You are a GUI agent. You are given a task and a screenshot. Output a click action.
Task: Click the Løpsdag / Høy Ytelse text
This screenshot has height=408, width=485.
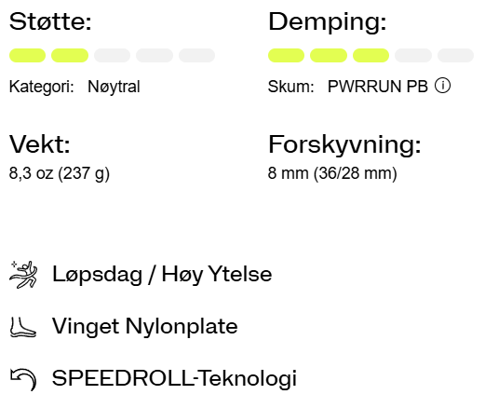(162, 275)
